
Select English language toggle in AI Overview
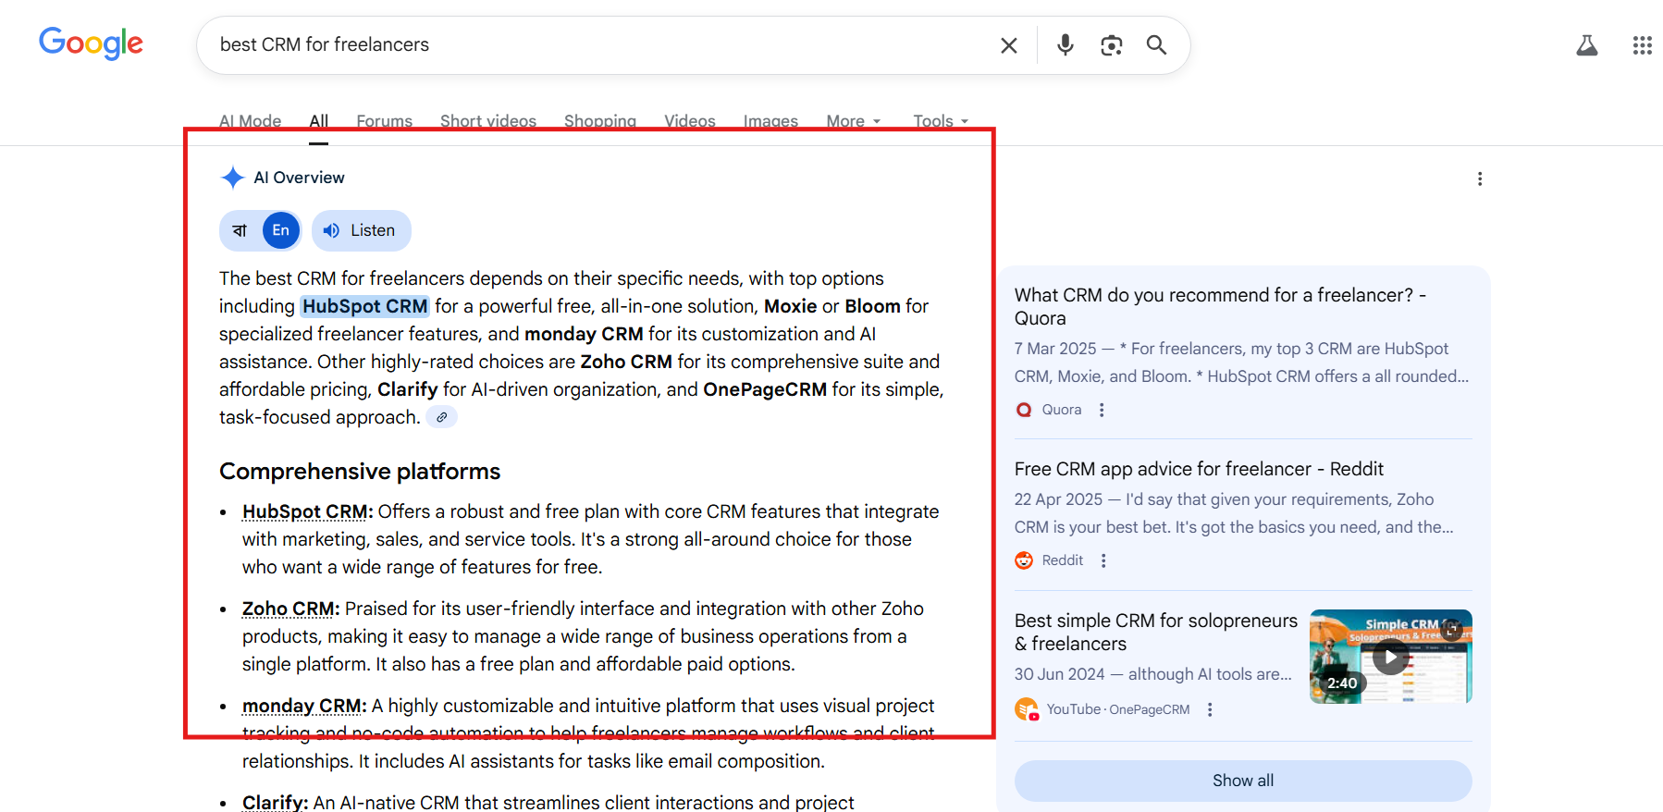pos(281,230)
